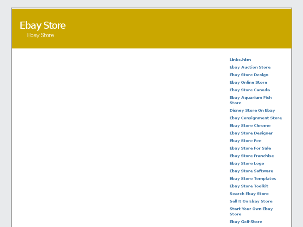The image size is (303, 227).
Task: Open Disney Store On Ebay link
Action: (252, 110)
